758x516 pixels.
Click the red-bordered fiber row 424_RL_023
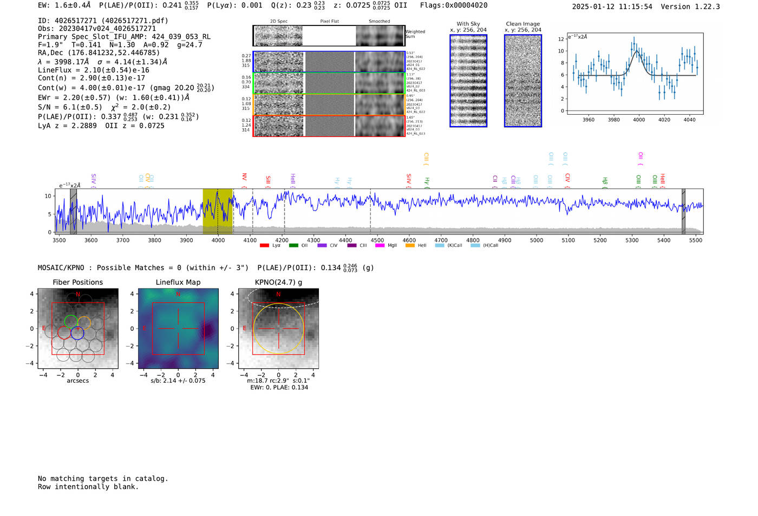(329, 126)
